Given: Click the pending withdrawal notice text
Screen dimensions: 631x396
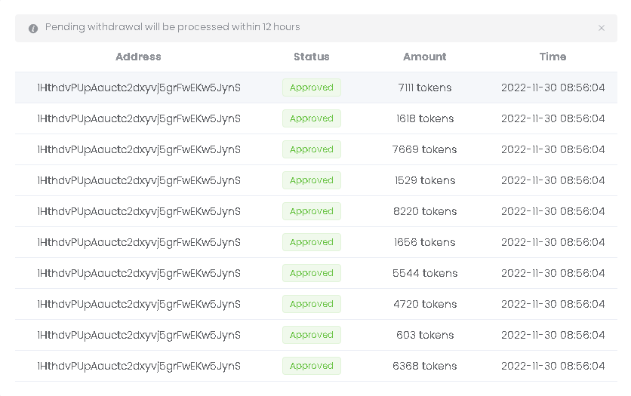Looking at the screenshot, I should [x=173, y=27].
